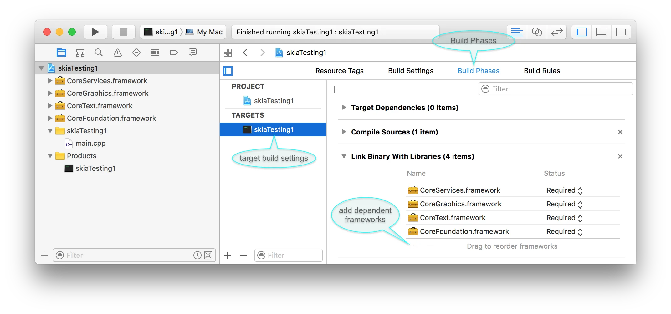Select the Build Phases tab
Image resolution: width=671 pixels, height=314 pixels.
479,71
